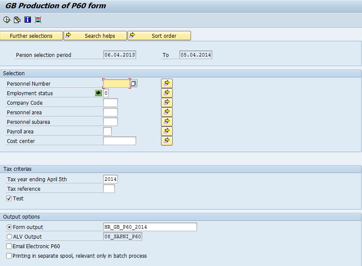Enable Email Electronic P60

[9, 246]
